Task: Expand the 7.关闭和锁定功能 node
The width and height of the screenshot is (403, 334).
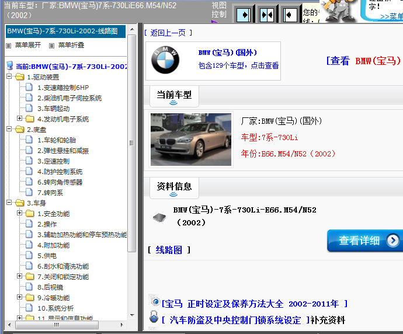Action: tap(19, 276)
